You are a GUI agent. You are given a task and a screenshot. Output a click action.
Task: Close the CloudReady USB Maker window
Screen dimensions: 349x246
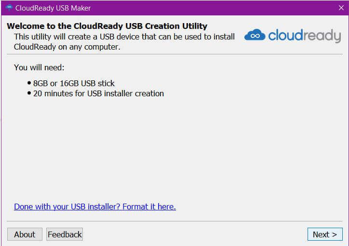(x=341, y=8)
